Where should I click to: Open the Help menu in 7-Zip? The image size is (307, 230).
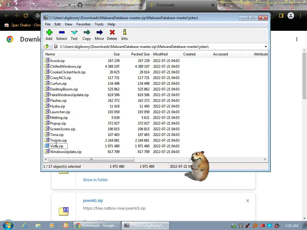tap(111, 24)
